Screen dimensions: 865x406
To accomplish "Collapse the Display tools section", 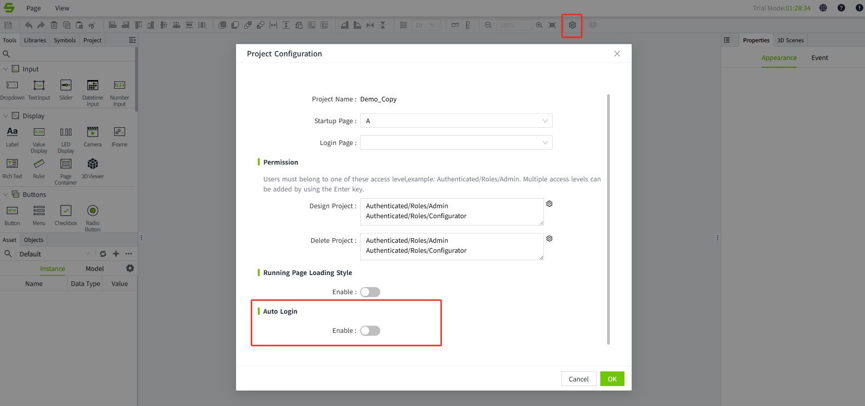I will point(5,116).
